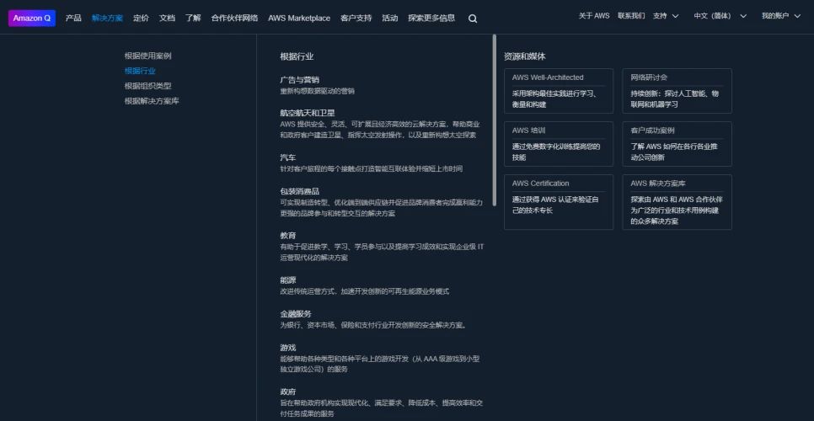Open the 金融服务 industry link

[296, 314]
